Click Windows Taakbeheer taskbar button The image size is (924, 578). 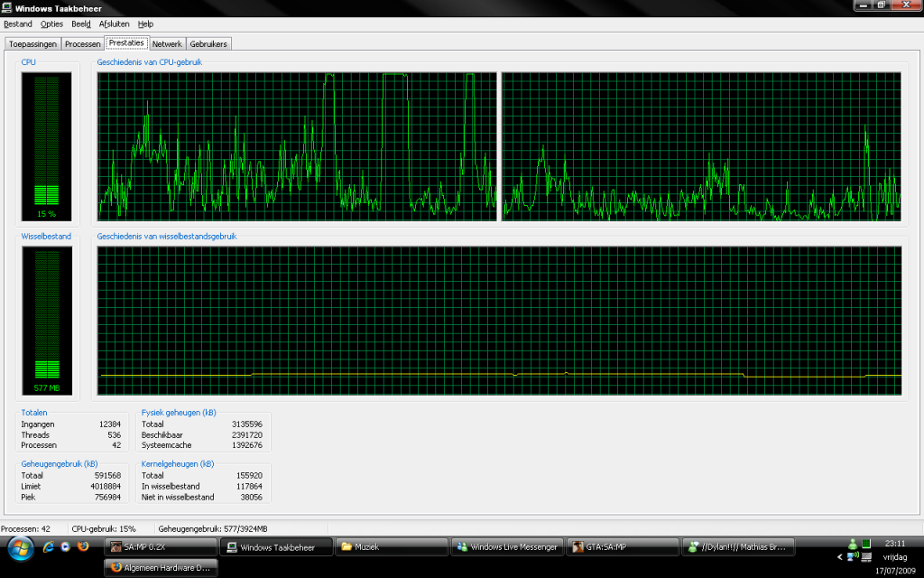tap(276, 547)
